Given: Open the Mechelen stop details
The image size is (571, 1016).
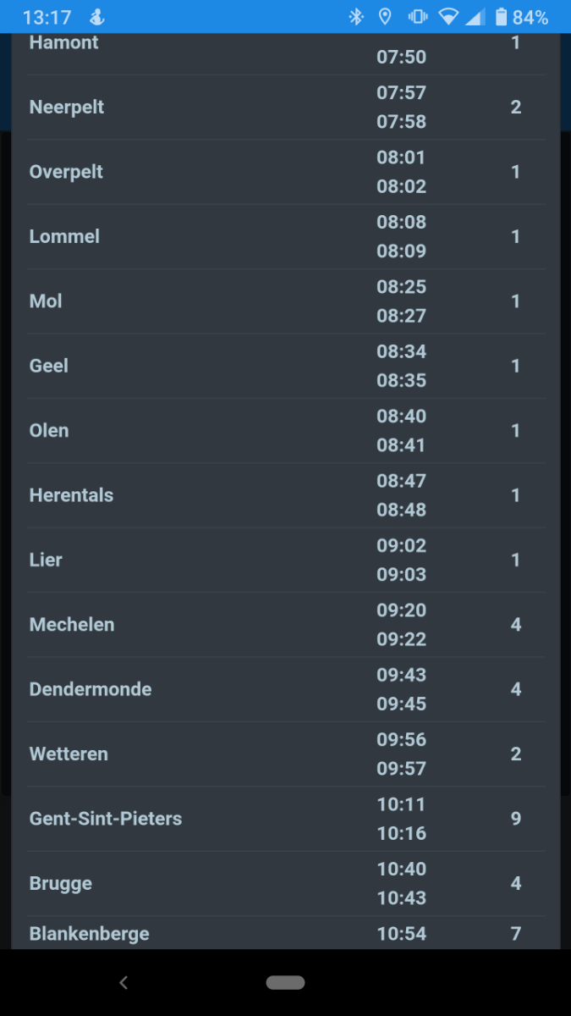Looking at the screenshot, I should point(72,625).
